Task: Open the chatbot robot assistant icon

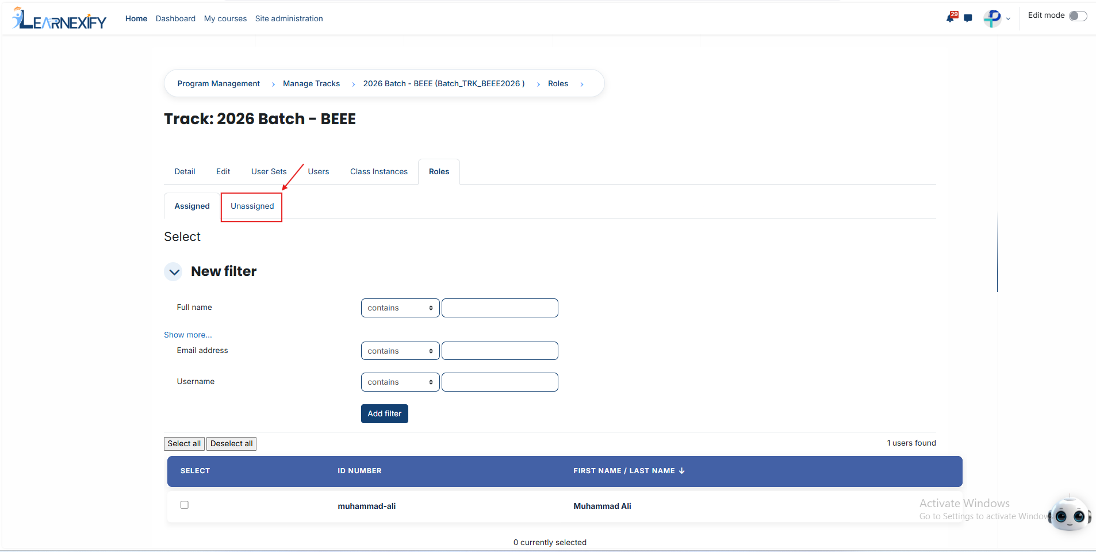Action: [1069, 513]
